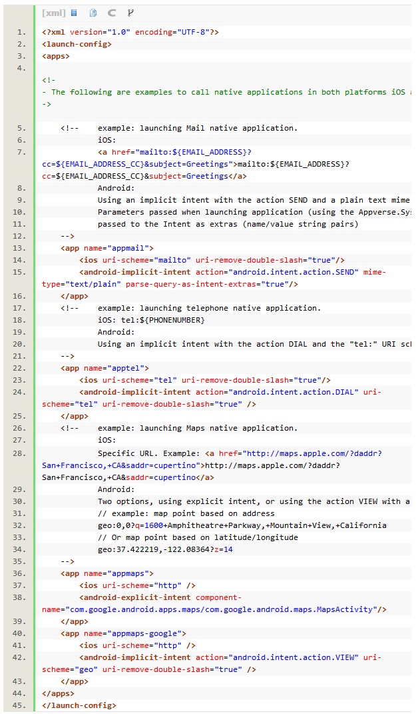Click the android-explicit-intent tag on line 38
This screenshot has width=416, height=714.
[137, 597]
